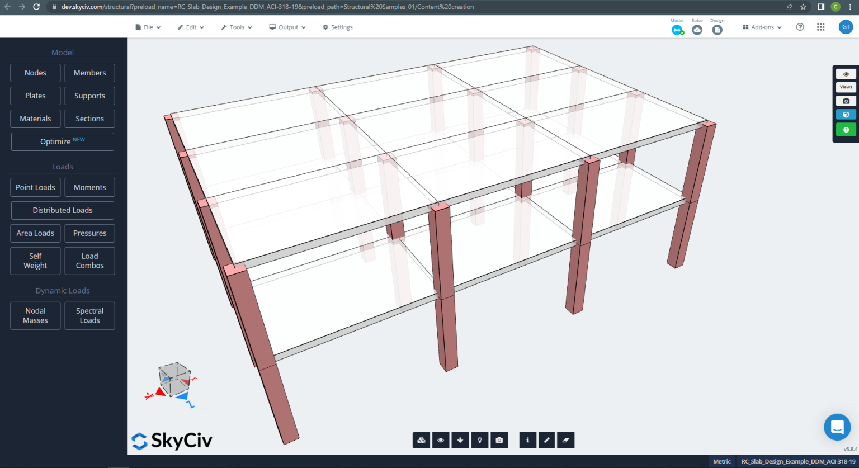Click the green help icon on right panel
The width and height of the screenshot is (859, 468).
pos(846,129)
